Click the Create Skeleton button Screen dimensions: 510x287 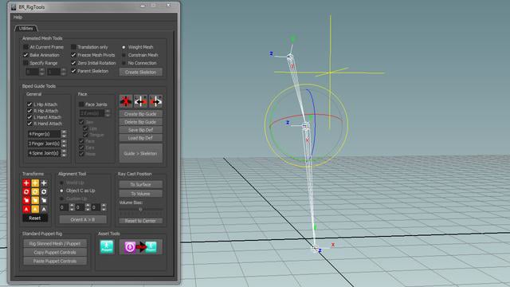point(141,72)
